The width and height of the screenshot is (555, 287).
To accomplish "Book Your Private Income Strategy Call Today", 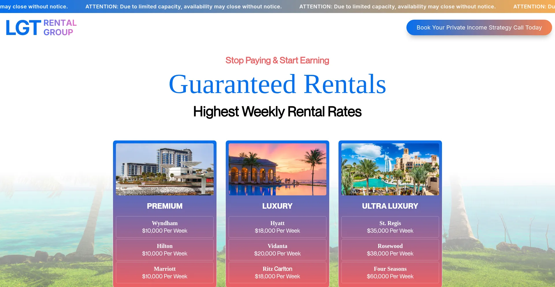I will pos(479,27).
